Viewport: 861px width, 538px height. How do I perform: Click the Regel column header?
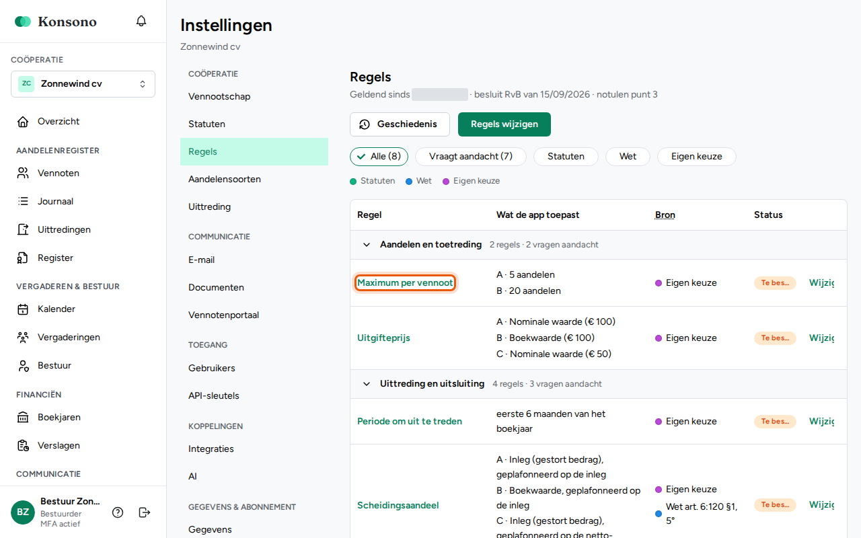pyautogui.click(x=369, y=215)
